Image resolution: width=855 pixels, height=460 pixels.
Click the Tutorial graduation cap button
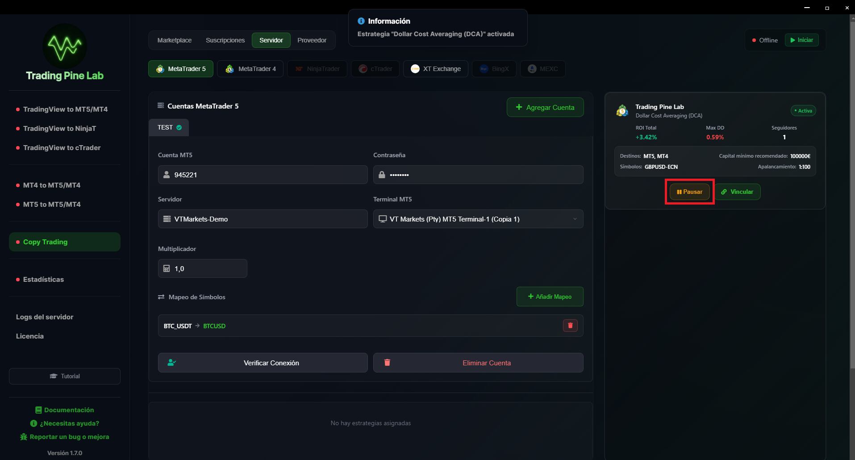65,376
